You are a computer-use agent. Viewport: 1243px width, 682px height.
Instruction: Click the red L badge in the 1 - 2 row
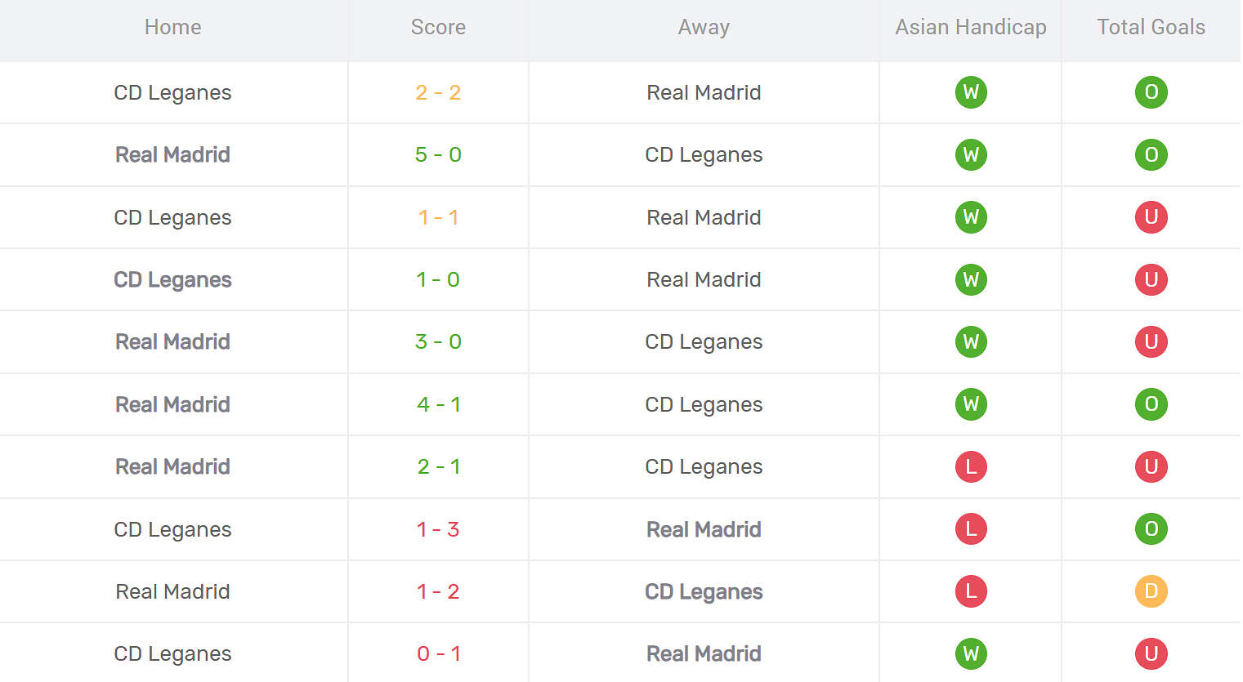point(971,591)
